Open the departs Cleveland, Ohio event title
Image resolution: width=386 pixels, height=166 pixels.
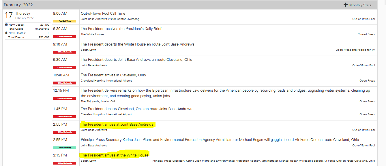tap(136, 109)
